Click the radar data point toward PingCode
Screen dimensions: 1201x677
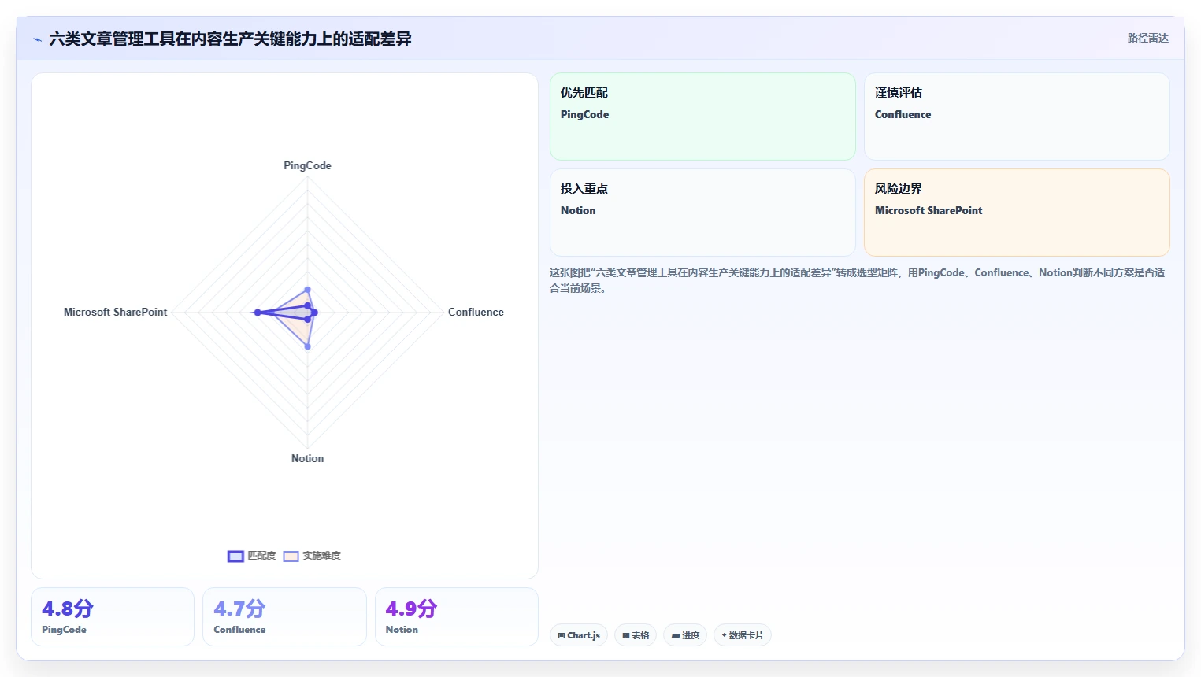point(307,290)
